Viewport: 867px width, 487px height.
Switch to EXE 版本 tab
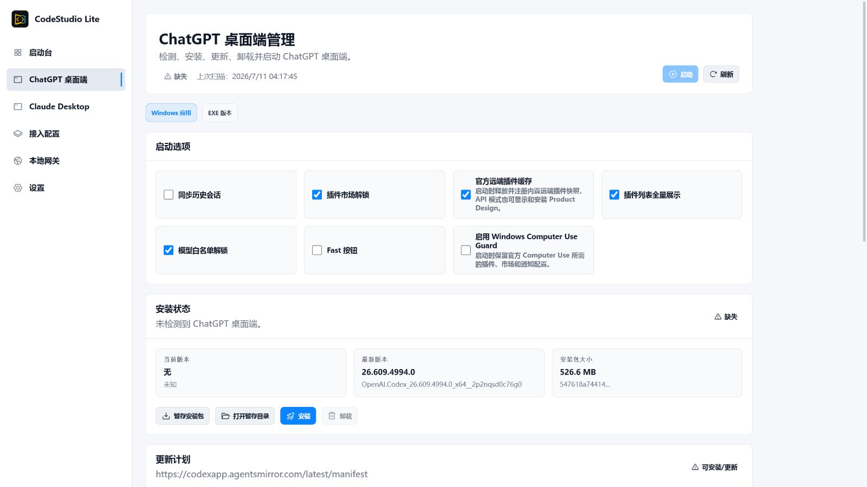(220, 113)
